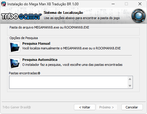Click the round Tribo Gamer emblem

point(138,16)
